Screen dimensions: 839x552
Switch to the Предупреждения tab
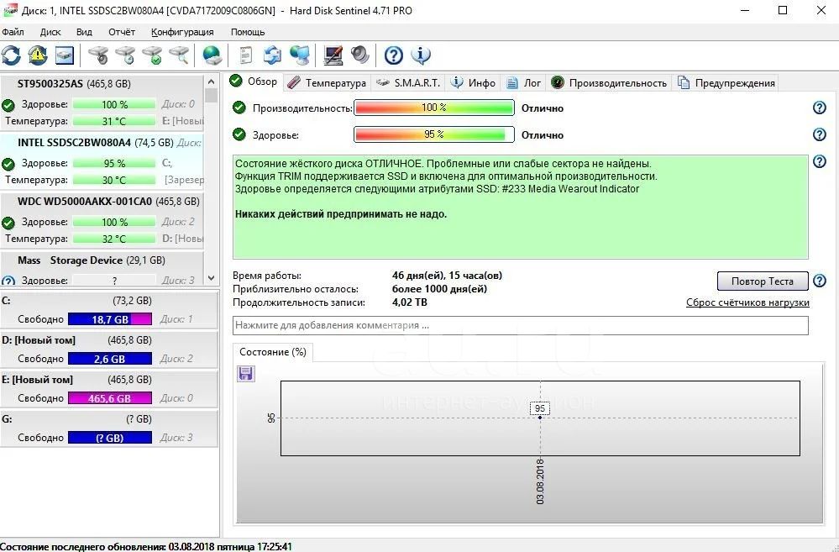tap(726, 83)
